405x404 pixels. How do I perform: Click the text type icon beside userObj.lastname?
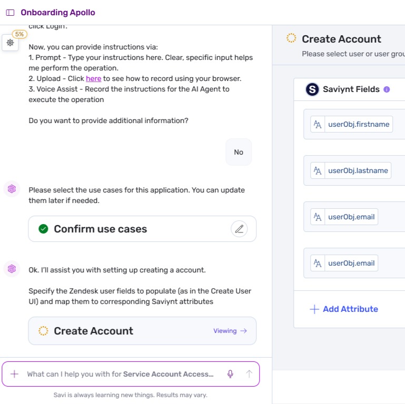coord(318,170)
